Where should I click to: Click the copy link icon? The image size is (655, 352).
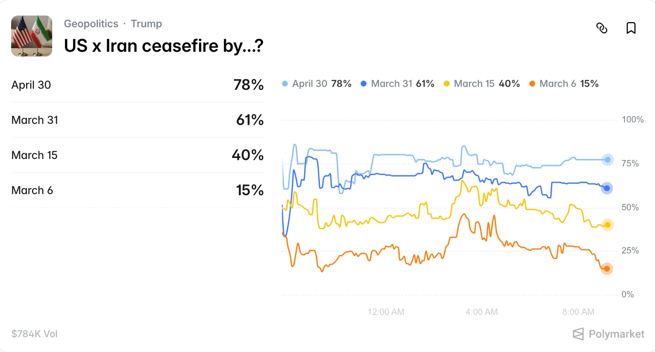coord(602,29)
